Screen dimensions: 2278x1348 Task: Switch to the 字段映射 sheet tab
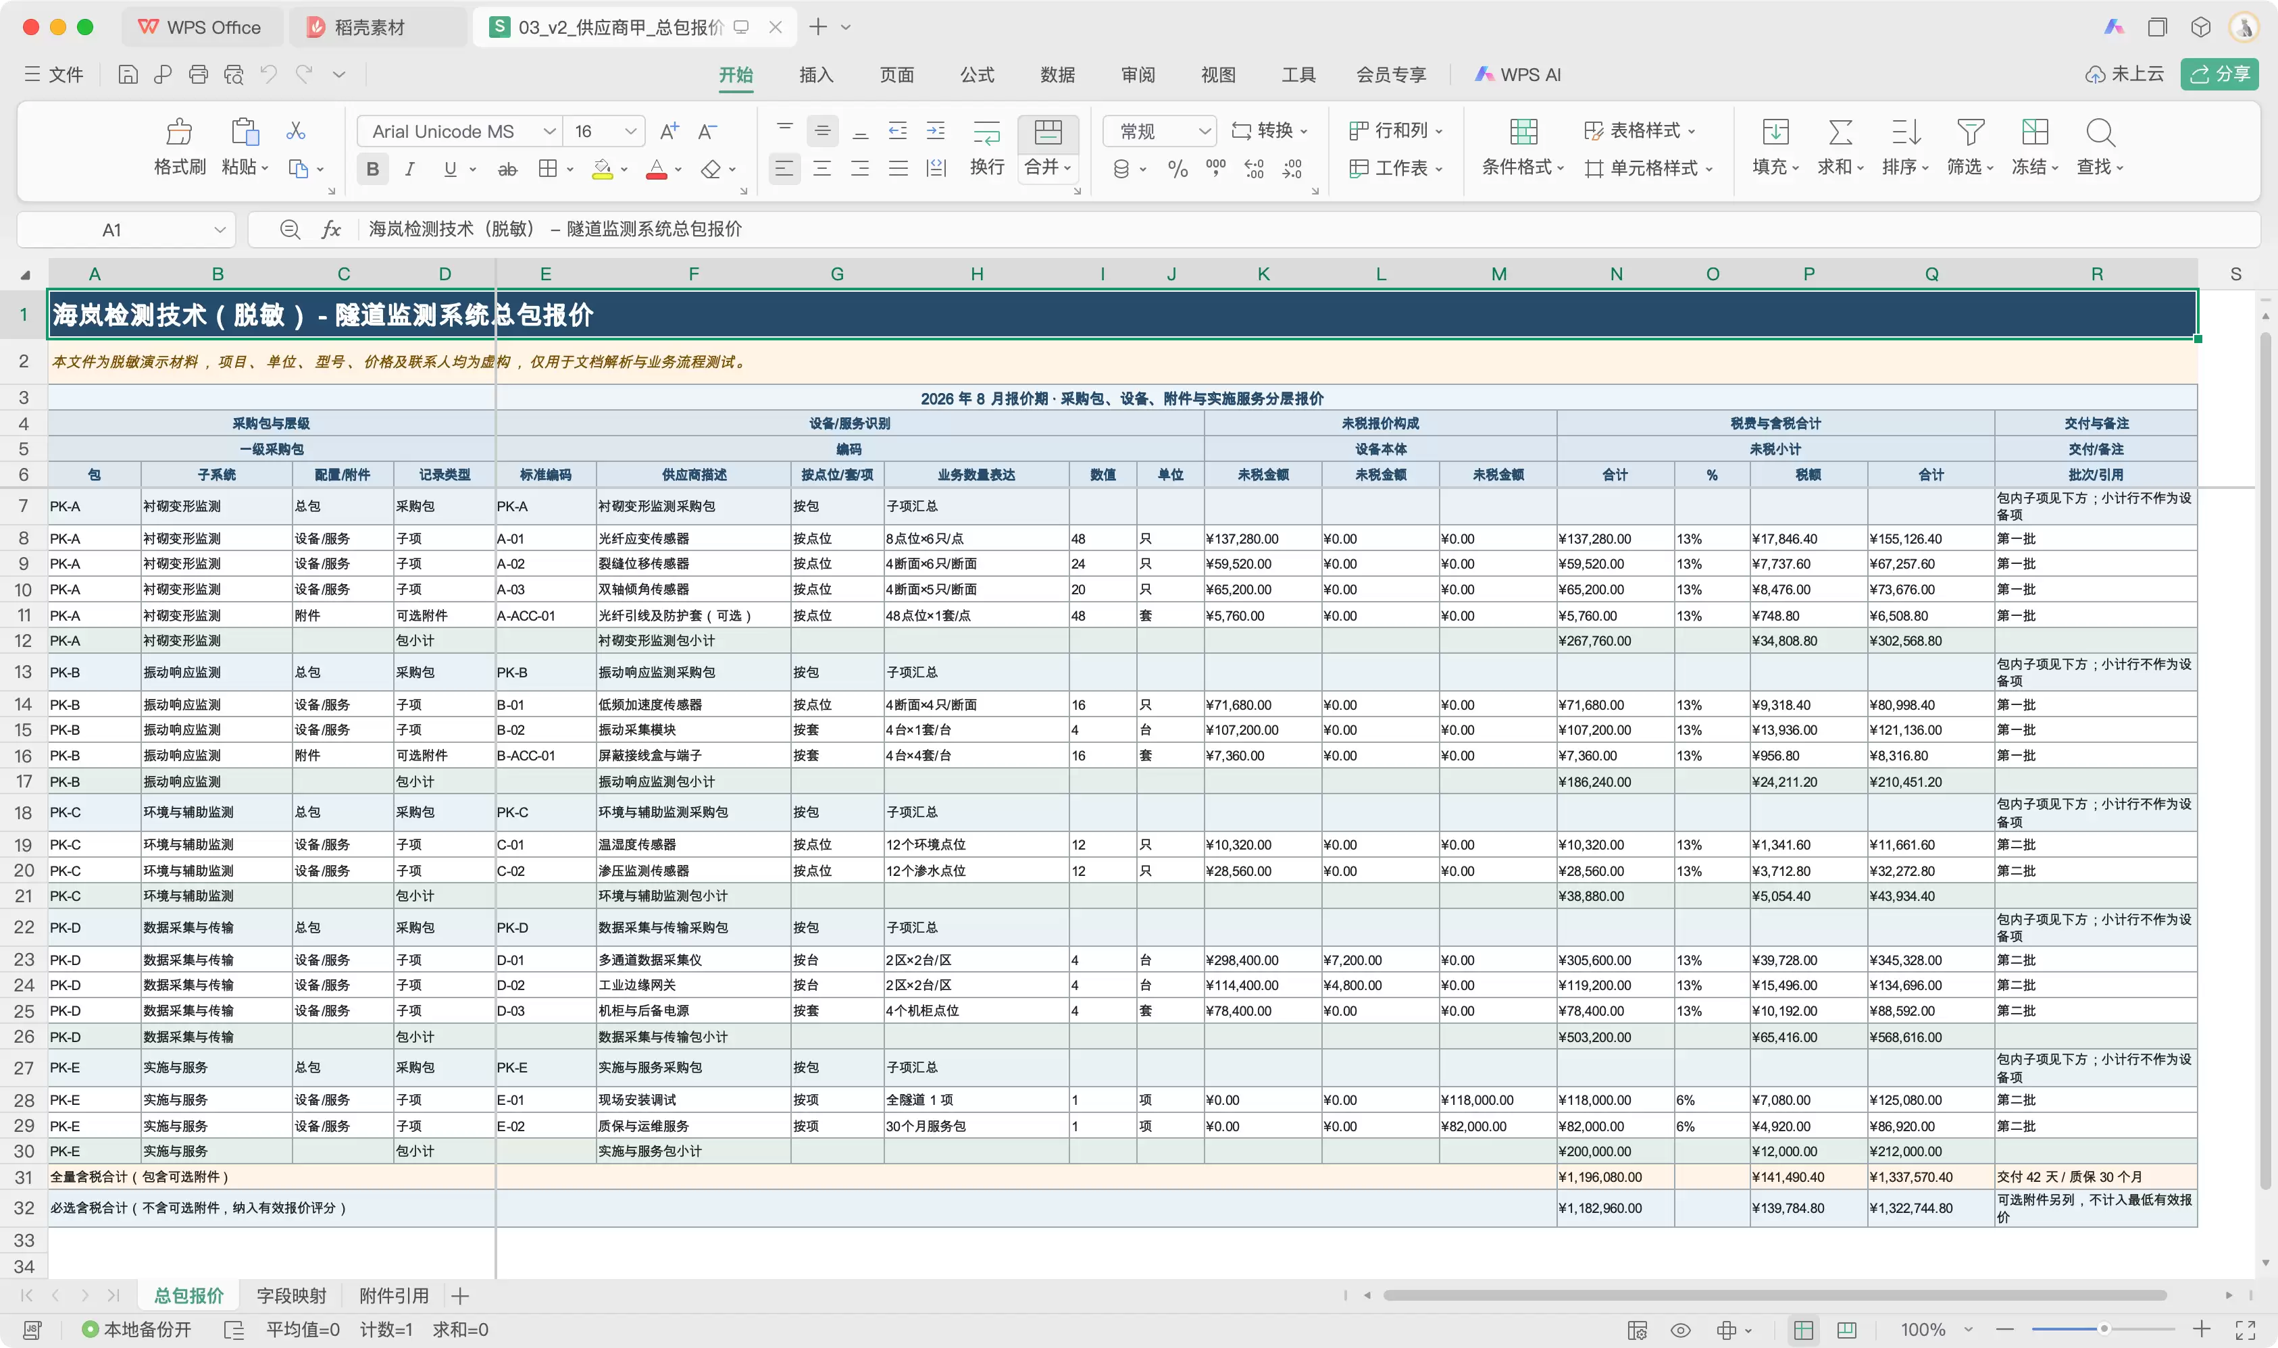tap(290, 1295)
